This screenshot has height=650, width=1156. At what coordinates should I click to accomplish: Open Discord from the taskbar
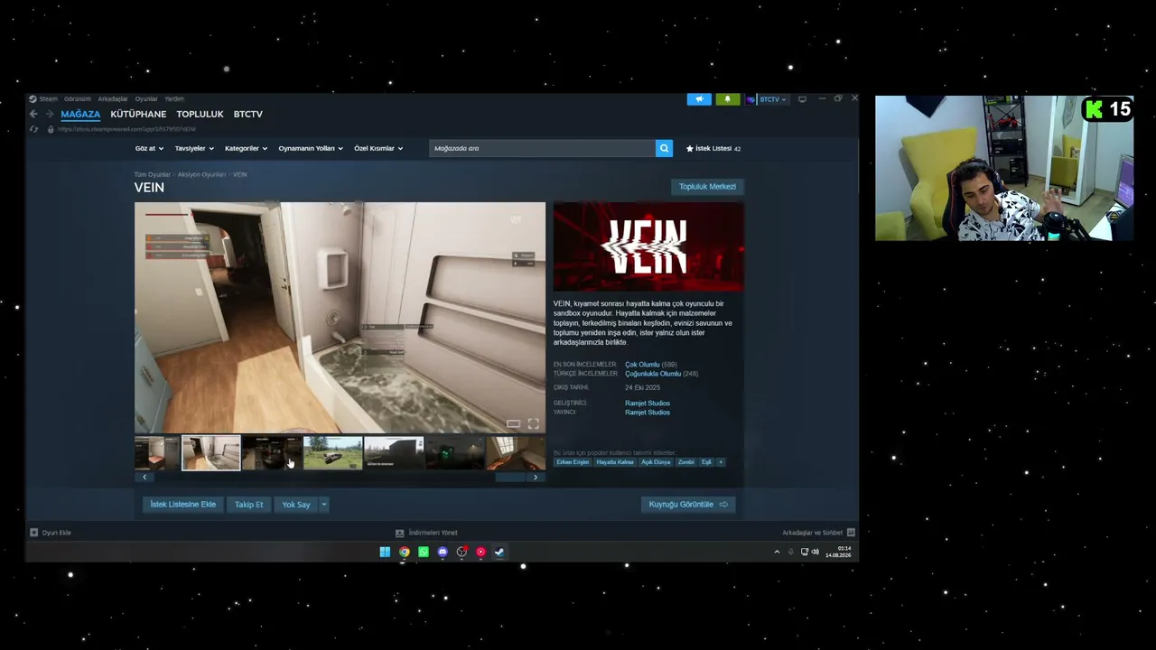coord(443,552)
